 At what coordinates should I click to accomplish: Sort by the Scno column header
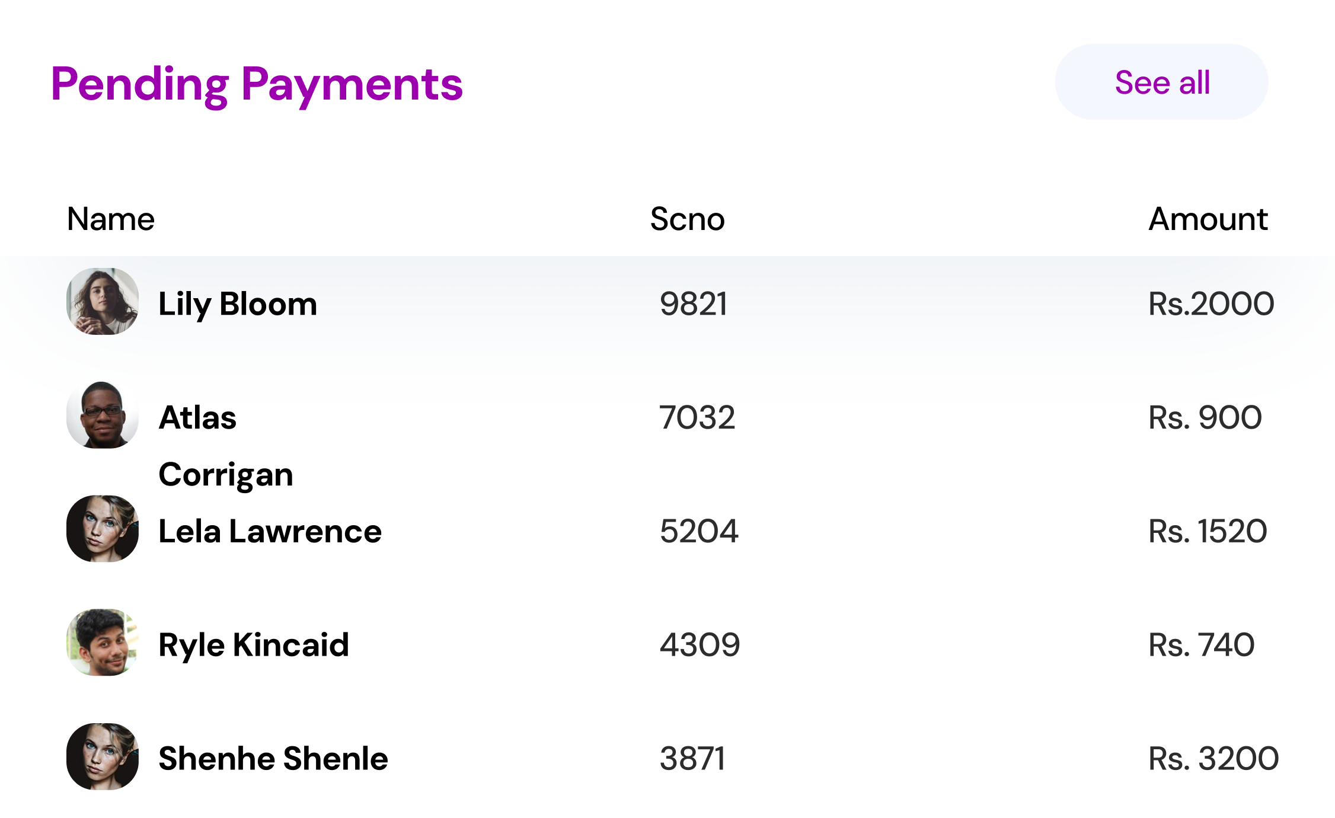click(x=688, y=219)
